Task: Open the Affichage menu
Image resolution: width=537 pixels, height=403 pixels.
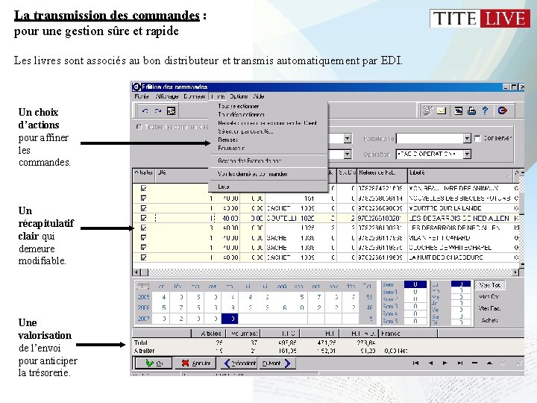Action: tap(167, 96)
